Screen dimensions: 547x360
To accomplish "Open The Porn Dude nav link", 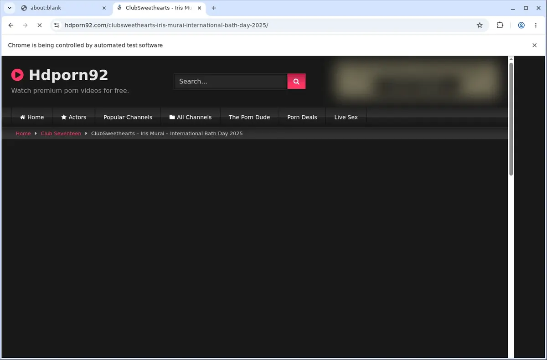I will (249, 117).
